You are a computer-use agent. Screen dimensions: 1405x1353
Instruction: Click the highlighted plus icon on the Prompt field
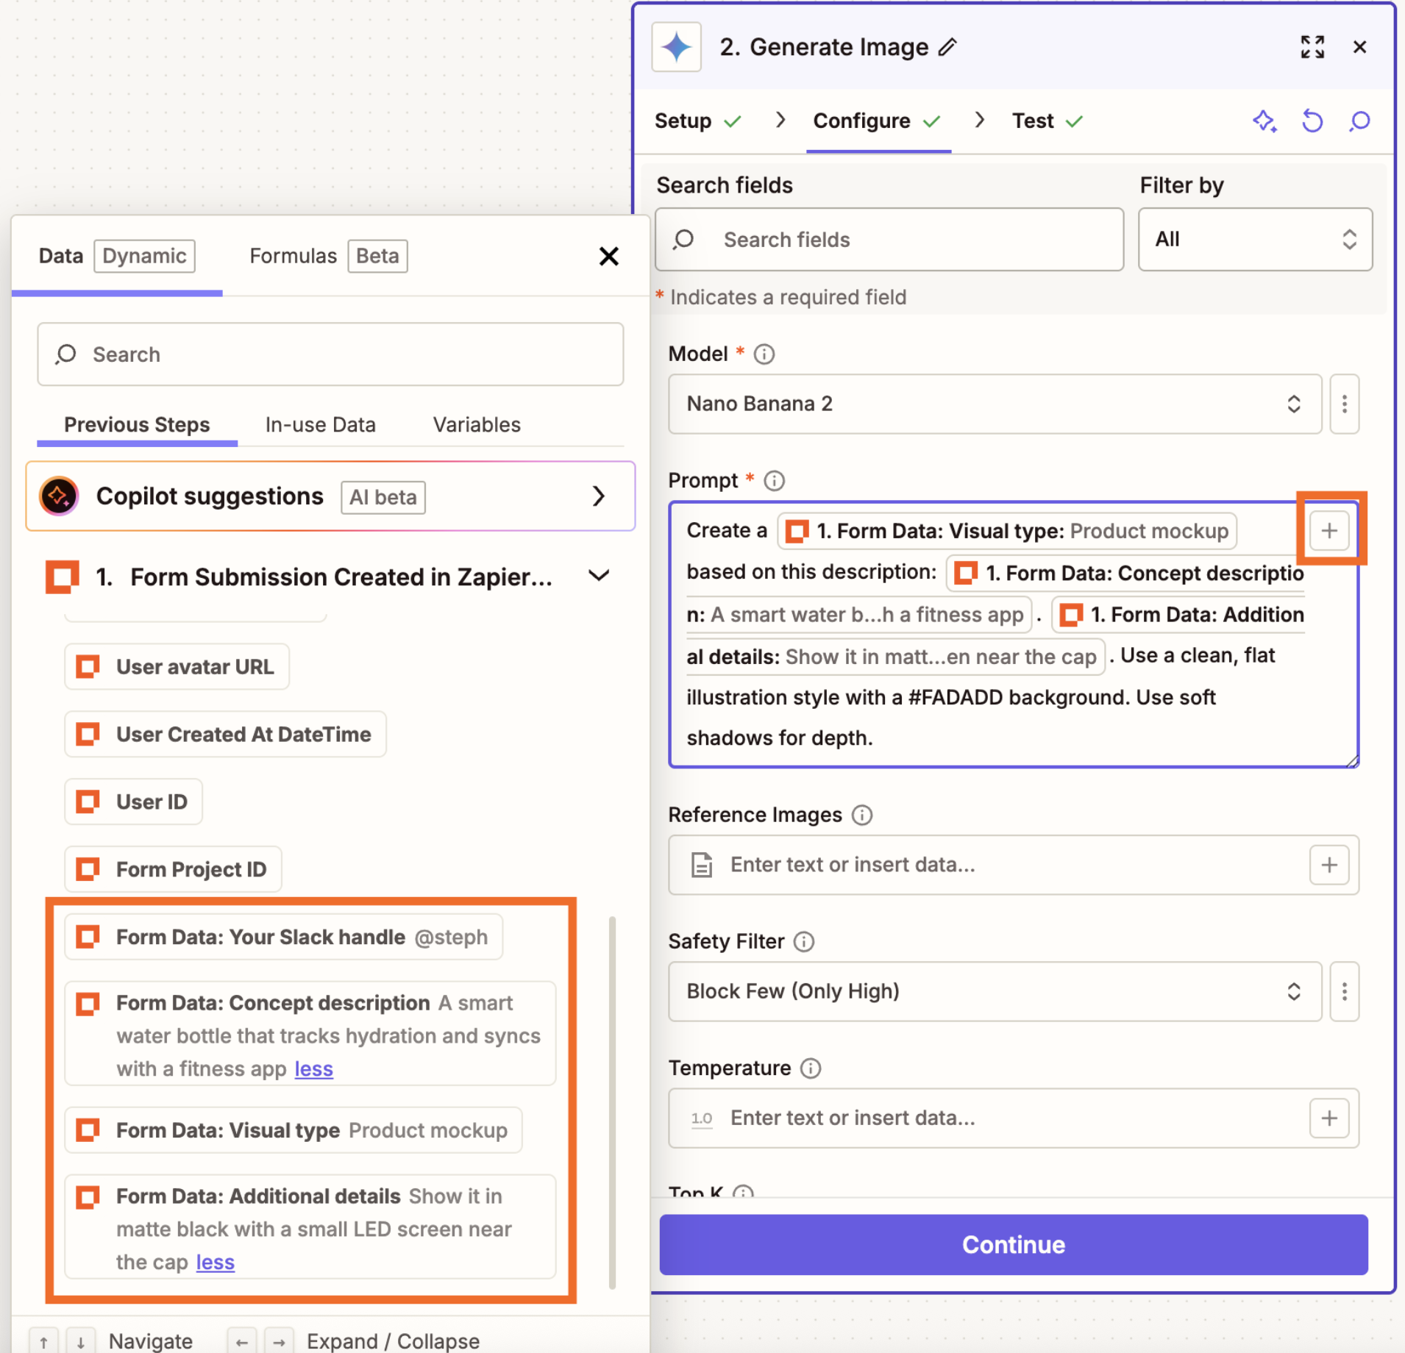point(1329,530)
